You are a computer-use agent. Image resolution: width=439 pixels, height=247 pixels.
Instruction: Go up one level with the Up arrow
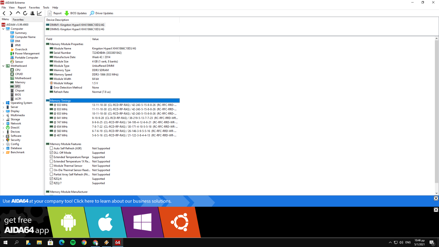tap(18, 13)
